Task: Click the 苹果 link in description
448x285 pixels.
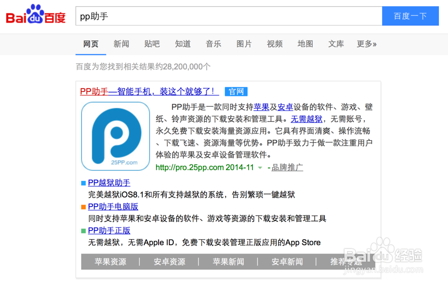Action: [x=262, y=107]
